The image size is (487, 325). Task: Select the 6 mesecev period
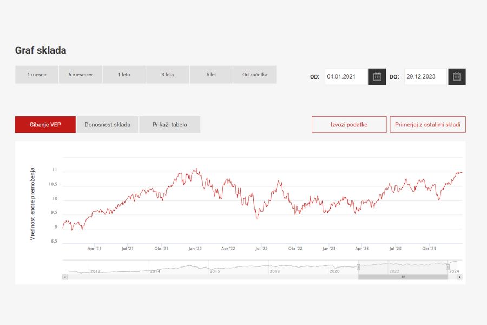pos(80,75)
